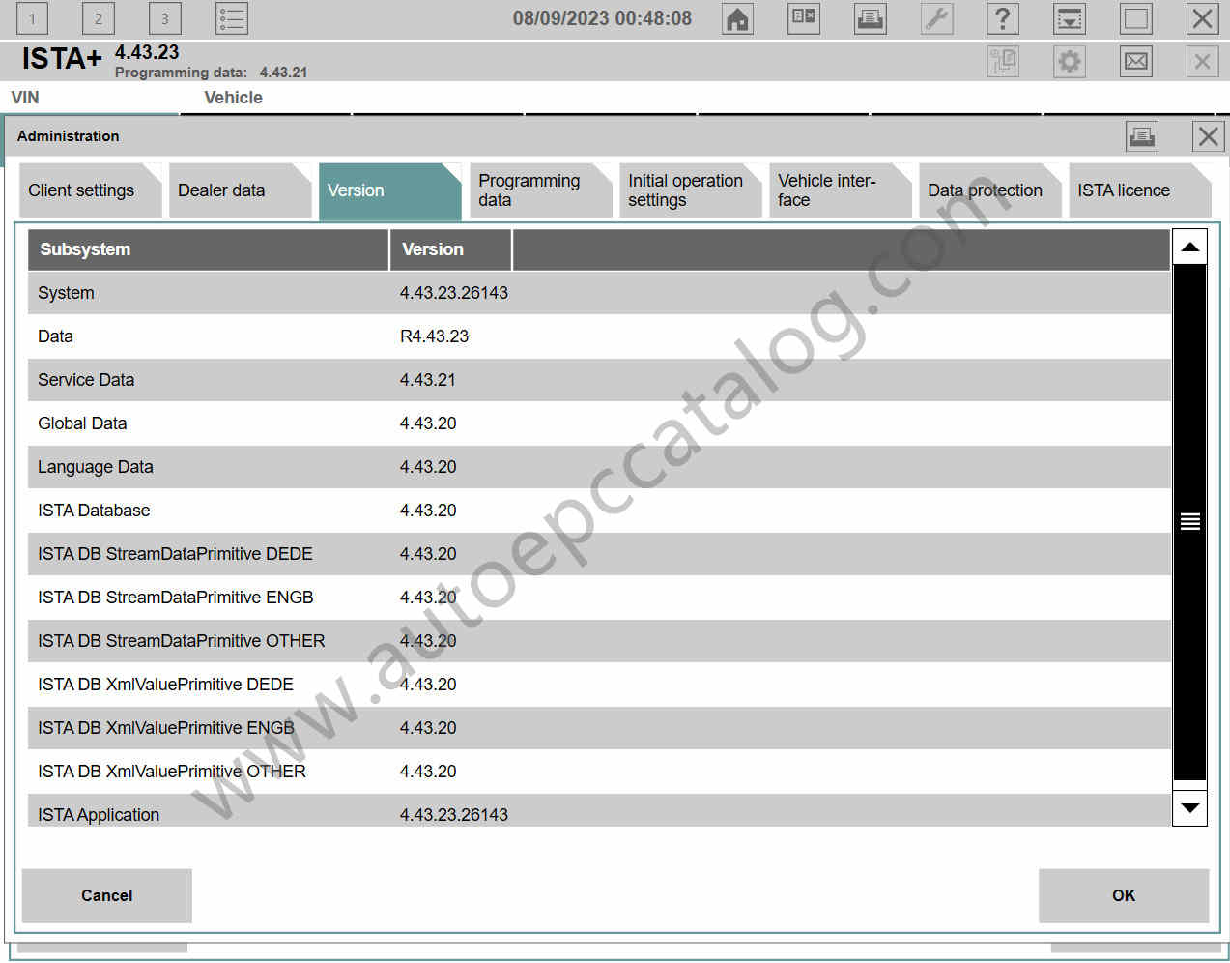Viewport: 1230px width, 963px height.
Task: Select the Language Data row
Action: [x=599, y=467]
